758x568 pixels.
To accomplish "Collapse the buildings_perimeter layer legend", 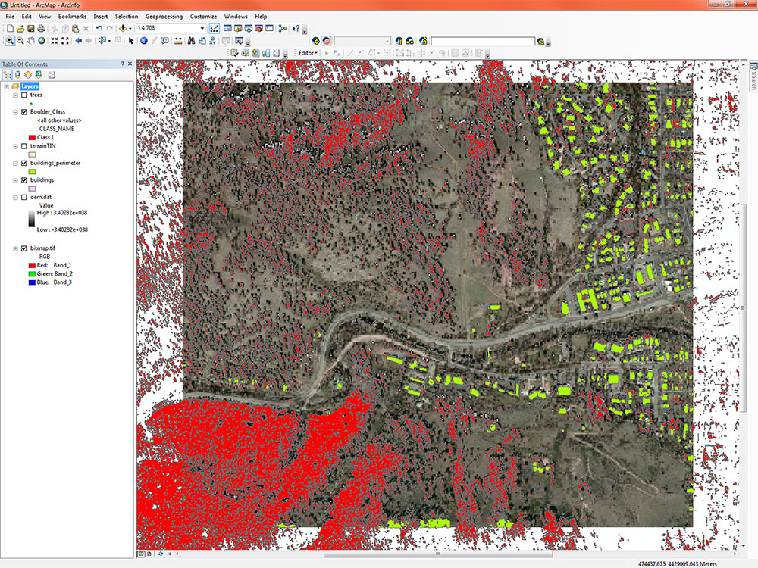I will pos(16,163).
